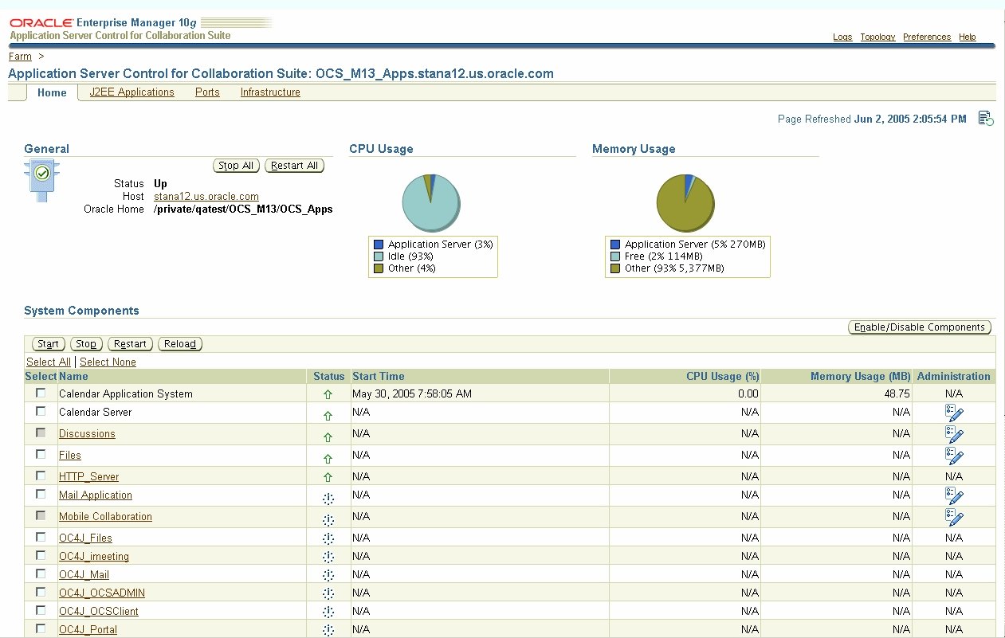Open Calendar Server administration icon

click(954, 413)
